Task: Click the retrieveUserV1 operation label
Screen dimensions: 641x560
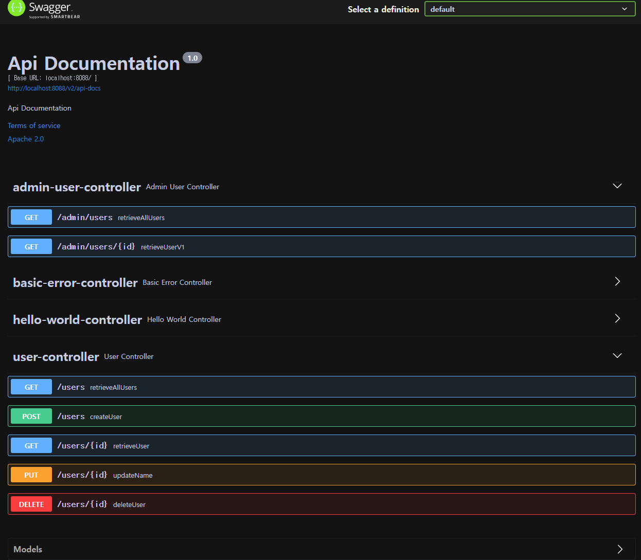Action: (163, 247)
